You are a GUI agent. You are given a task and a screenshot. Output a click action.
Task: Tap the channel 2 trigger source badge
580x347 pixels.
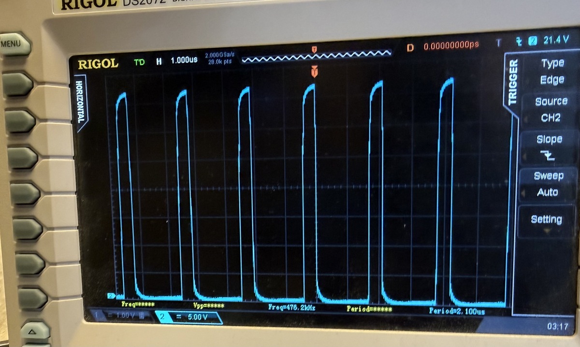coord(533,42)
